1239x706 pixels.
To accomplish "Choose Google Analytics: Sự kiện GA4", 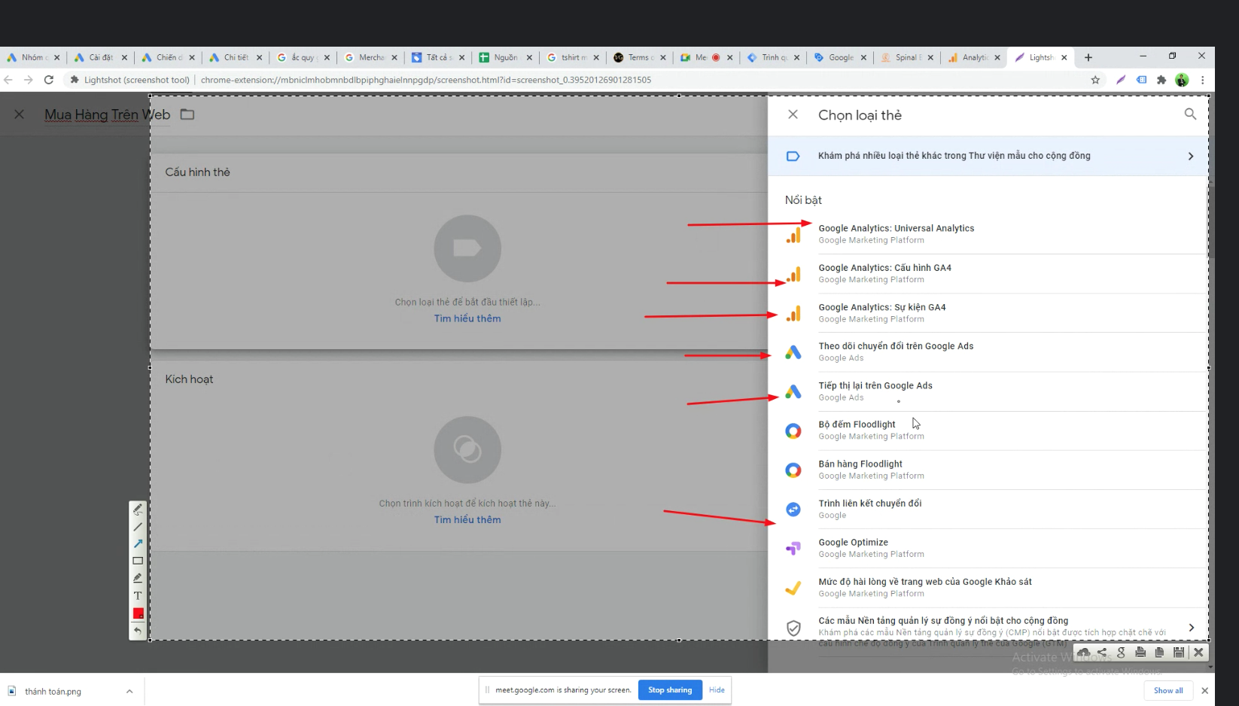I will coord(988,313).
